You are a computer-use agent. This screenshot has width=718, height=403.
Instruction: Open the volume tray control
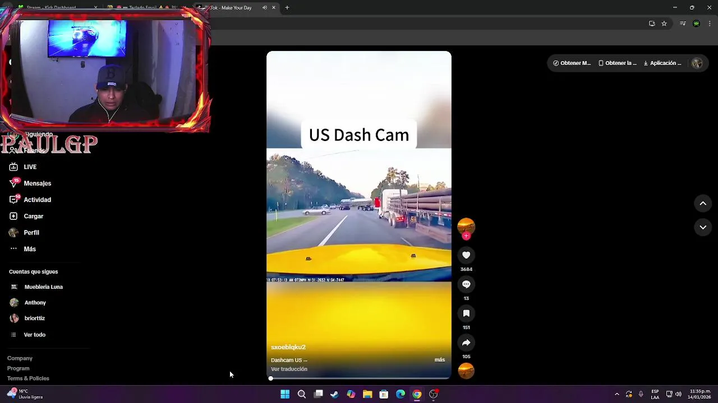click(678, 394)
